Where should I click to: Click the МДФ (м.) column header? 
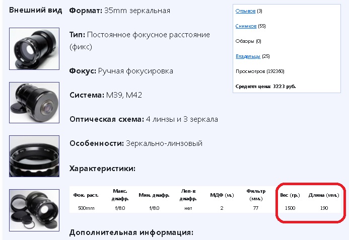[222, 195]
